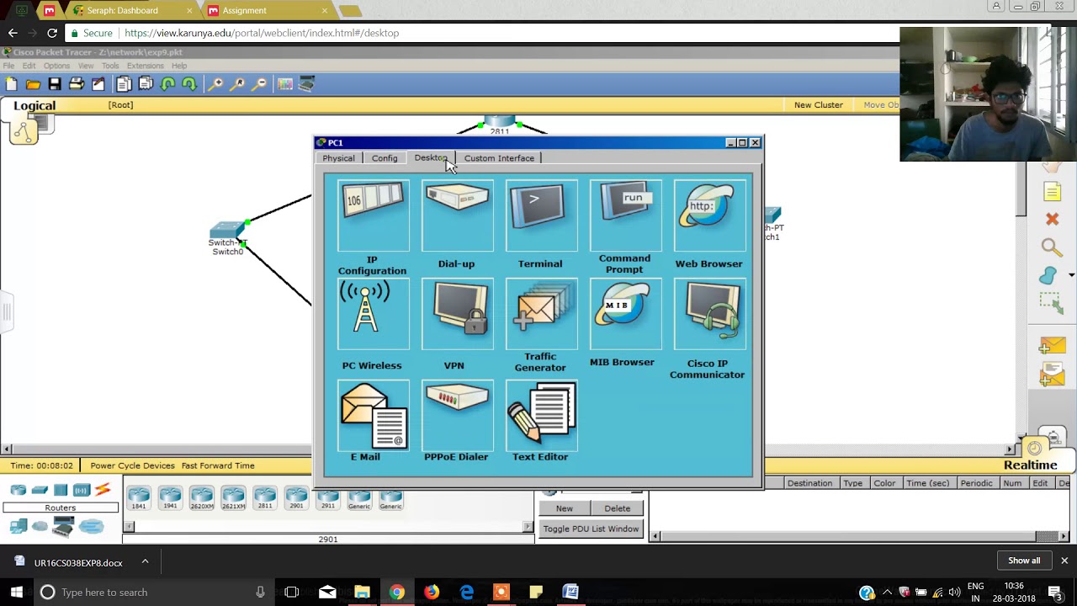Screen dimensions: 1077x606
Task: Open the Command Prompt
Action: (625, 215)
